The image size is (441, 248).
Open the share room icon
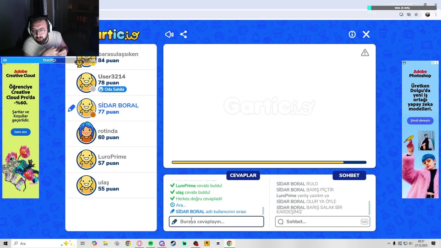pyautogui.click(x=183, y=34)
